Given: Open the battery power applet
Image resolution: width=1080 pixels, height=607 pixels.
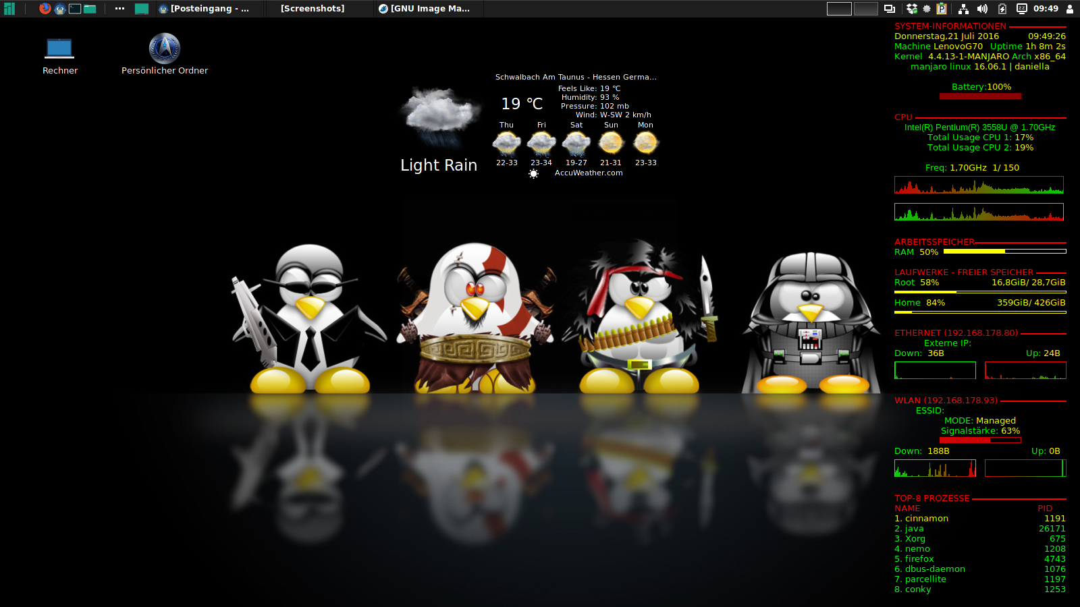Looking at the screenshot, I should [1002, 9].
